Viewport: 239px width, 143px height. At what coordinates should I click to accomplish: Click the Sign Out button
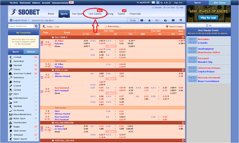click(x=178, y=3)
